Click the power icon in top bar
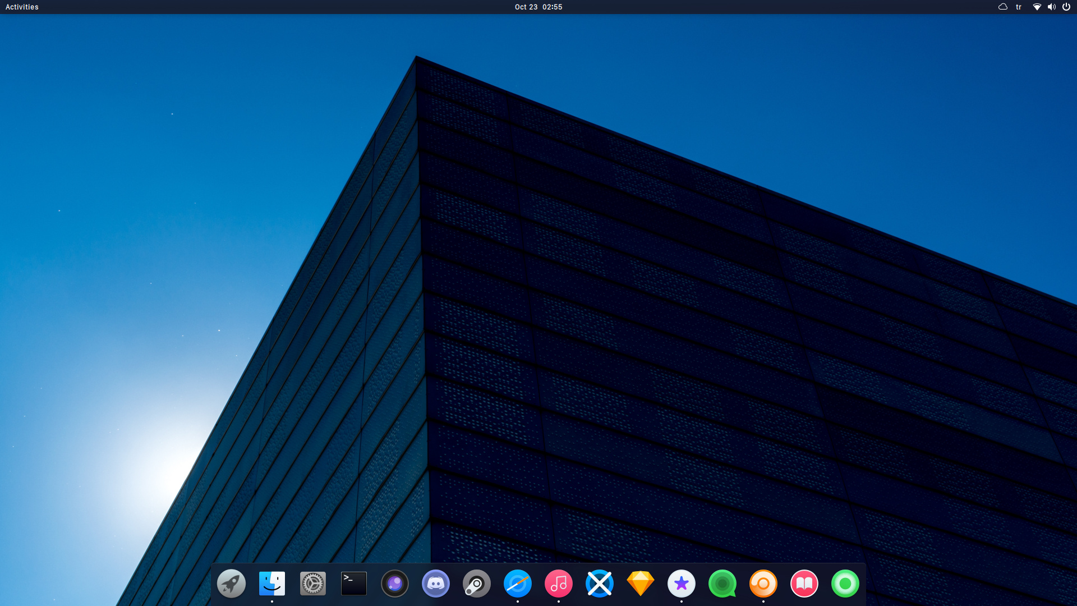1077x606 pixels. point(1066,7)
